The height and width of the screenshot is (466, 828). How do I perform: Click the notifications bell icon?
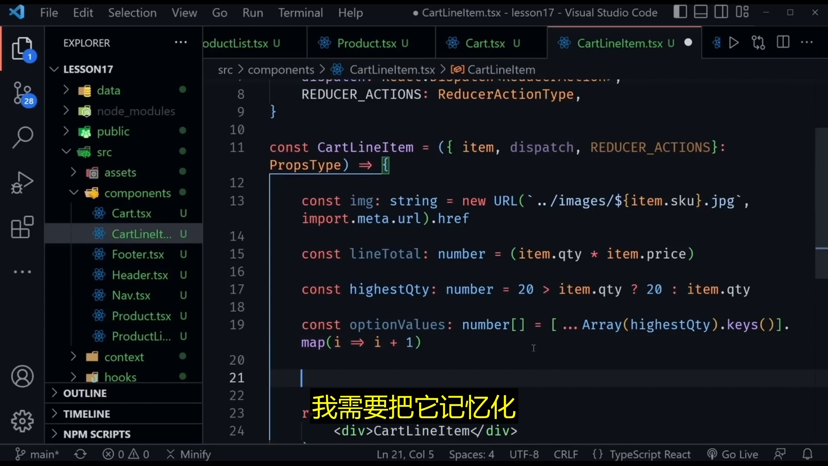(x=807, y=454)
